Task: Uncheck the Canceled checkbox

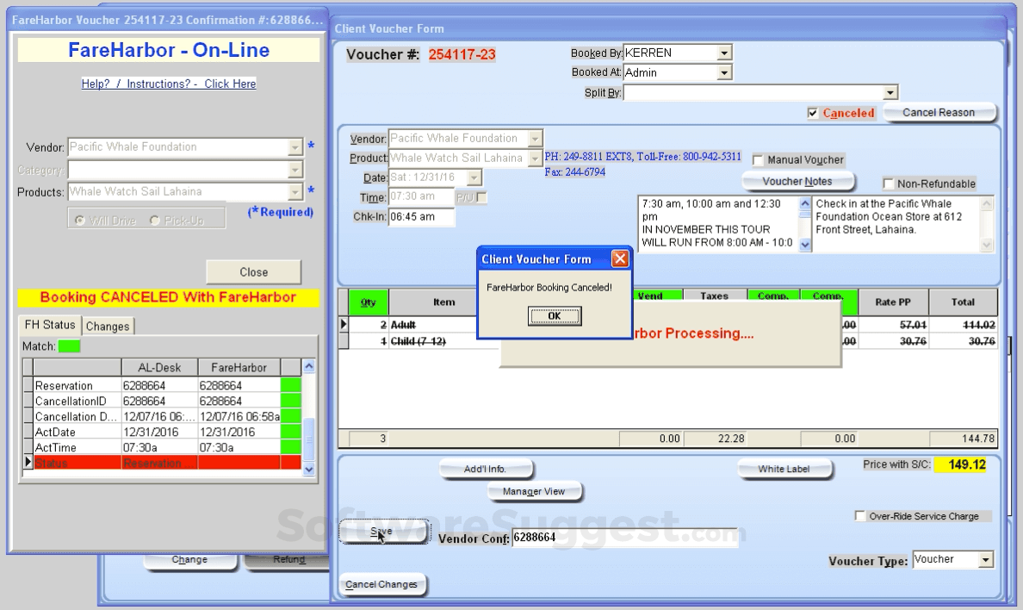Action: [x=812, y=113]
